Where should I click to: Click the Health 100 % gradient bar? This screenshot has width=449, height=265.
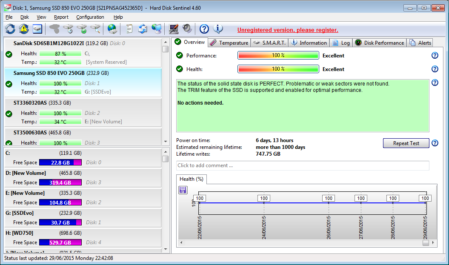tap(278, 69)
